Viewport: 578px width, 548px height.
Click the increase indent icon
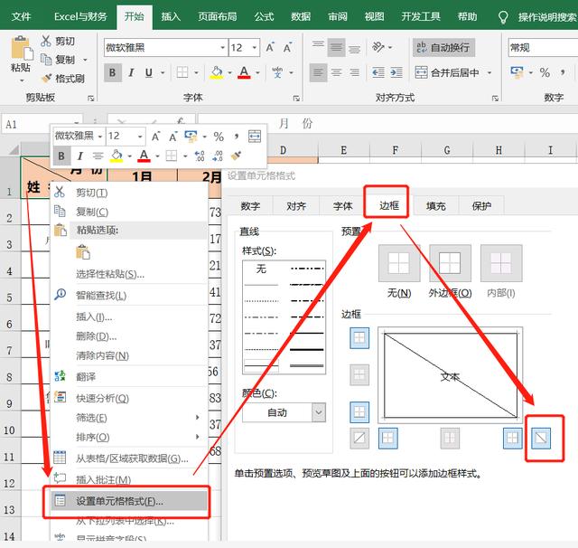[396, 72]
